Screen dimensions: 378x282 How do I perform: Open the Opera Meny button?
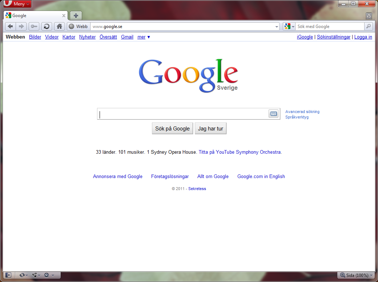pyautogui.click(x=17, y=4)
